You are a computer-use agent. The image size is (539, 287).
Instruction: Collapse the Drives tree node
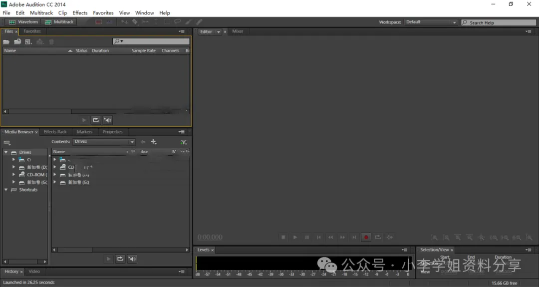point(6,152)
